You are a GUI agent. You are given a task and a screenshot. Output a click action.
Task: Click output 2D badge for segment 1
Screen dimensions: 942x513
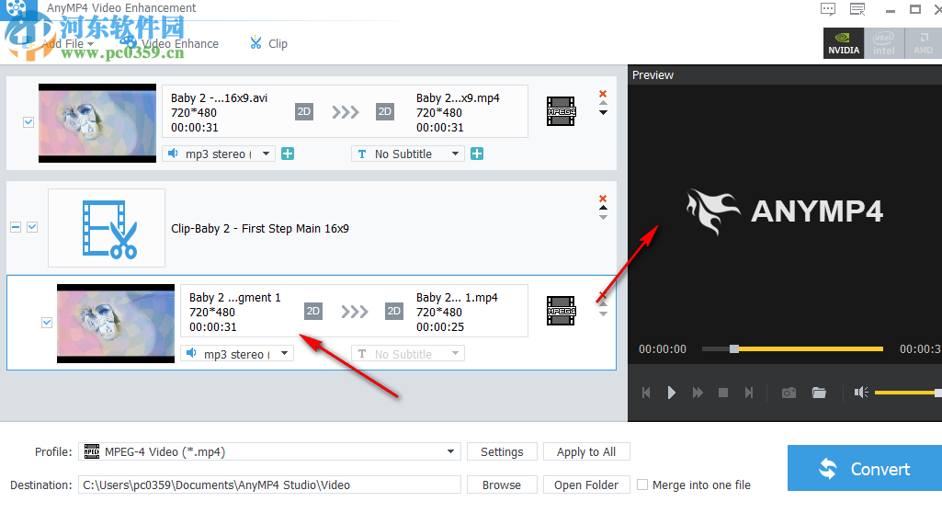(393, 311)
